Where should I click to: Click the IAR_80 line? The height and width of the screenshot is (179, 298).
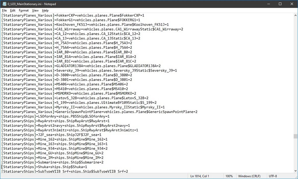67,52
